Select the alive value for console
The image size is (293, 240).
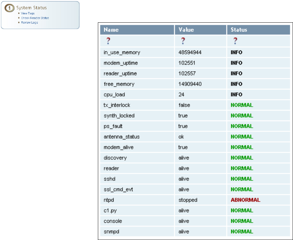[184, 221]
